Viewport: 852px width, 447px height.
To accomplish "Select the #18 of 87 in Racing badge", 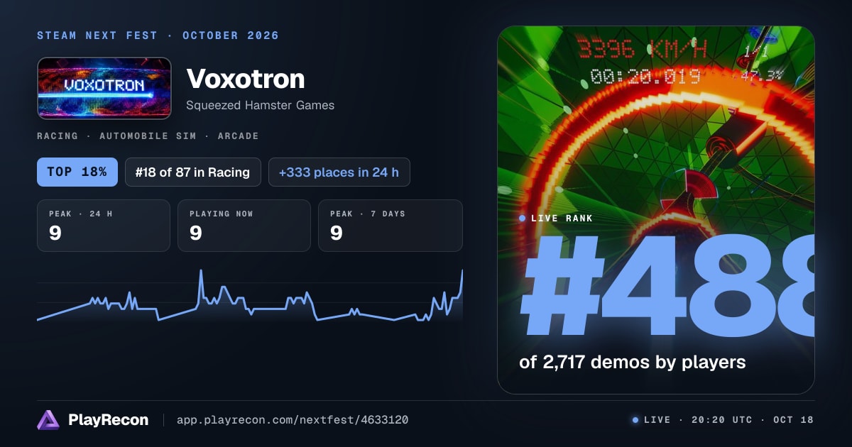I will [193, 172].
